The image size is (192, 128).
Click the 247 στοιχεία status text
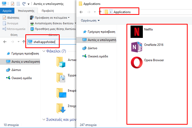[x=88, y=125]
